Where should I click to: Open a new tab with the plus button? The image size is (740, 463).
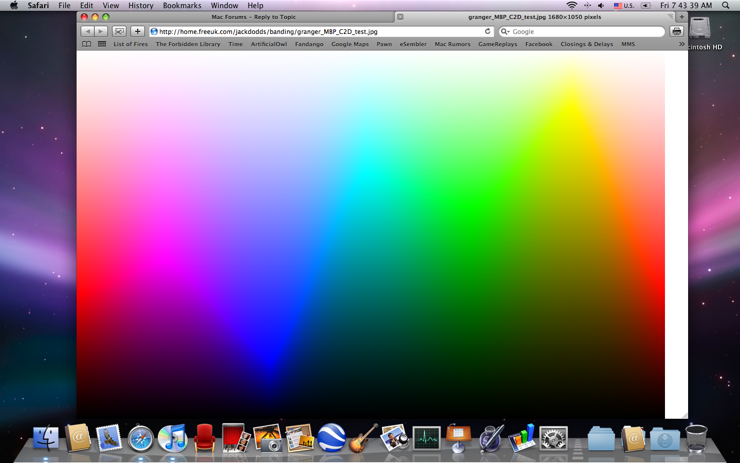[x=682, y=17]
